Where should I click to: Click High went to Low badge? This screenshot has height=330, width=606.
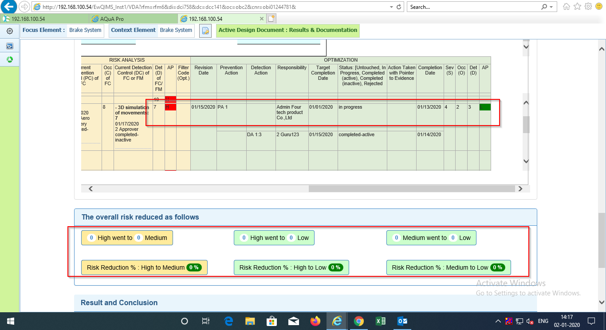pyautogui.click(x=274, y=238)
